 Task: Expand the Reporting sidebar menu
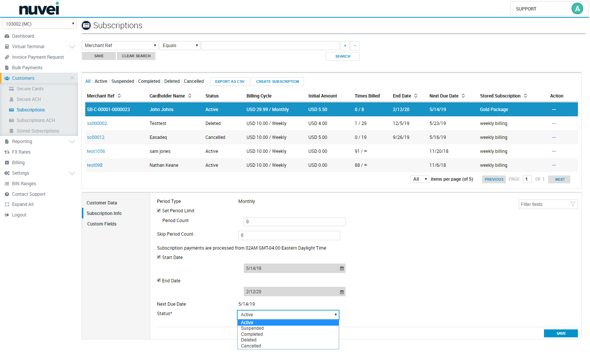pyautogui.click(x=72, y=142)
